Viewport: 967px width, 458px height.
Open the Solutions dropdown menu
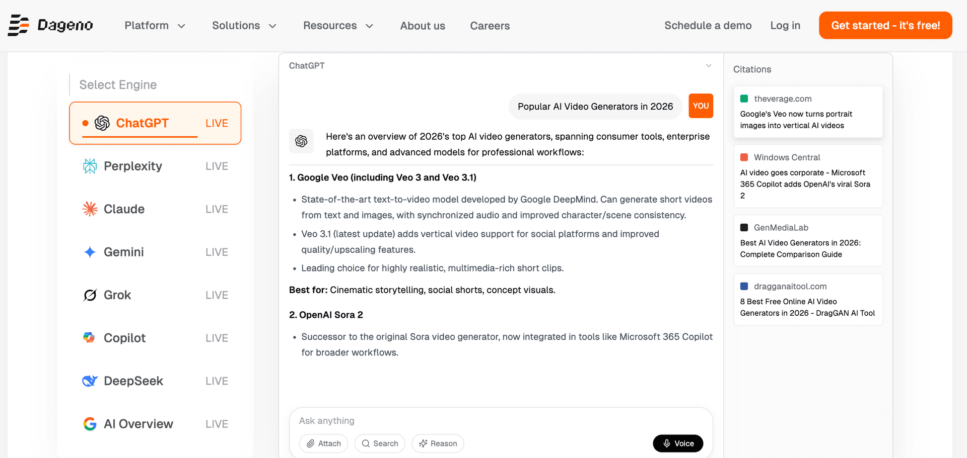244,26
